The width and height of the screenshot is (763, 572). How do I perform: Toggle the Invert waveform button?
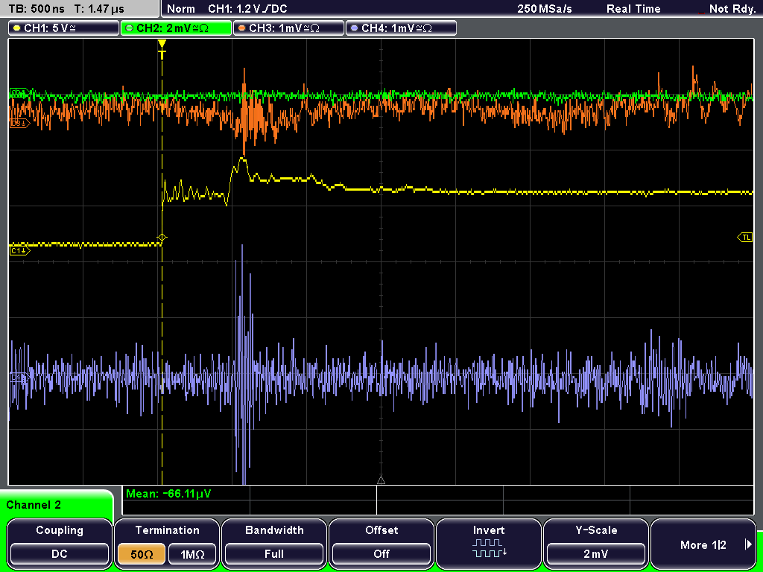coord(489,543)
